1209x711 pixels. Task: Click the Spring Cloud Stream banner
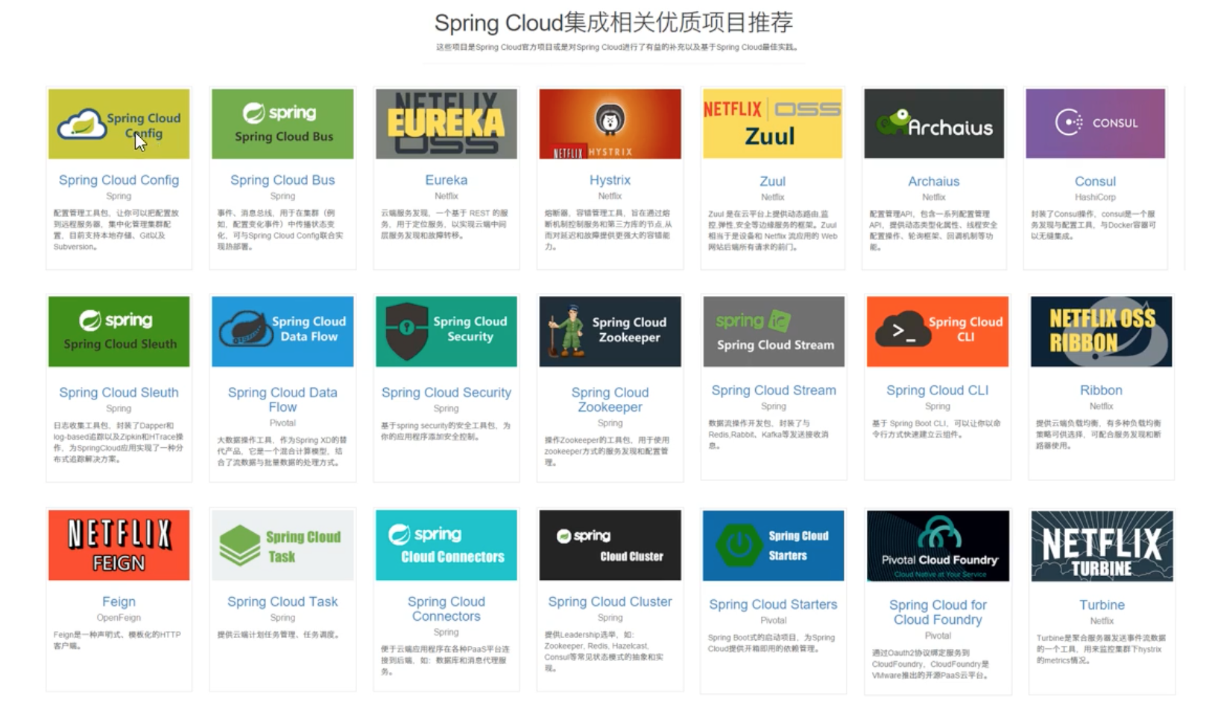coord(774,332)
